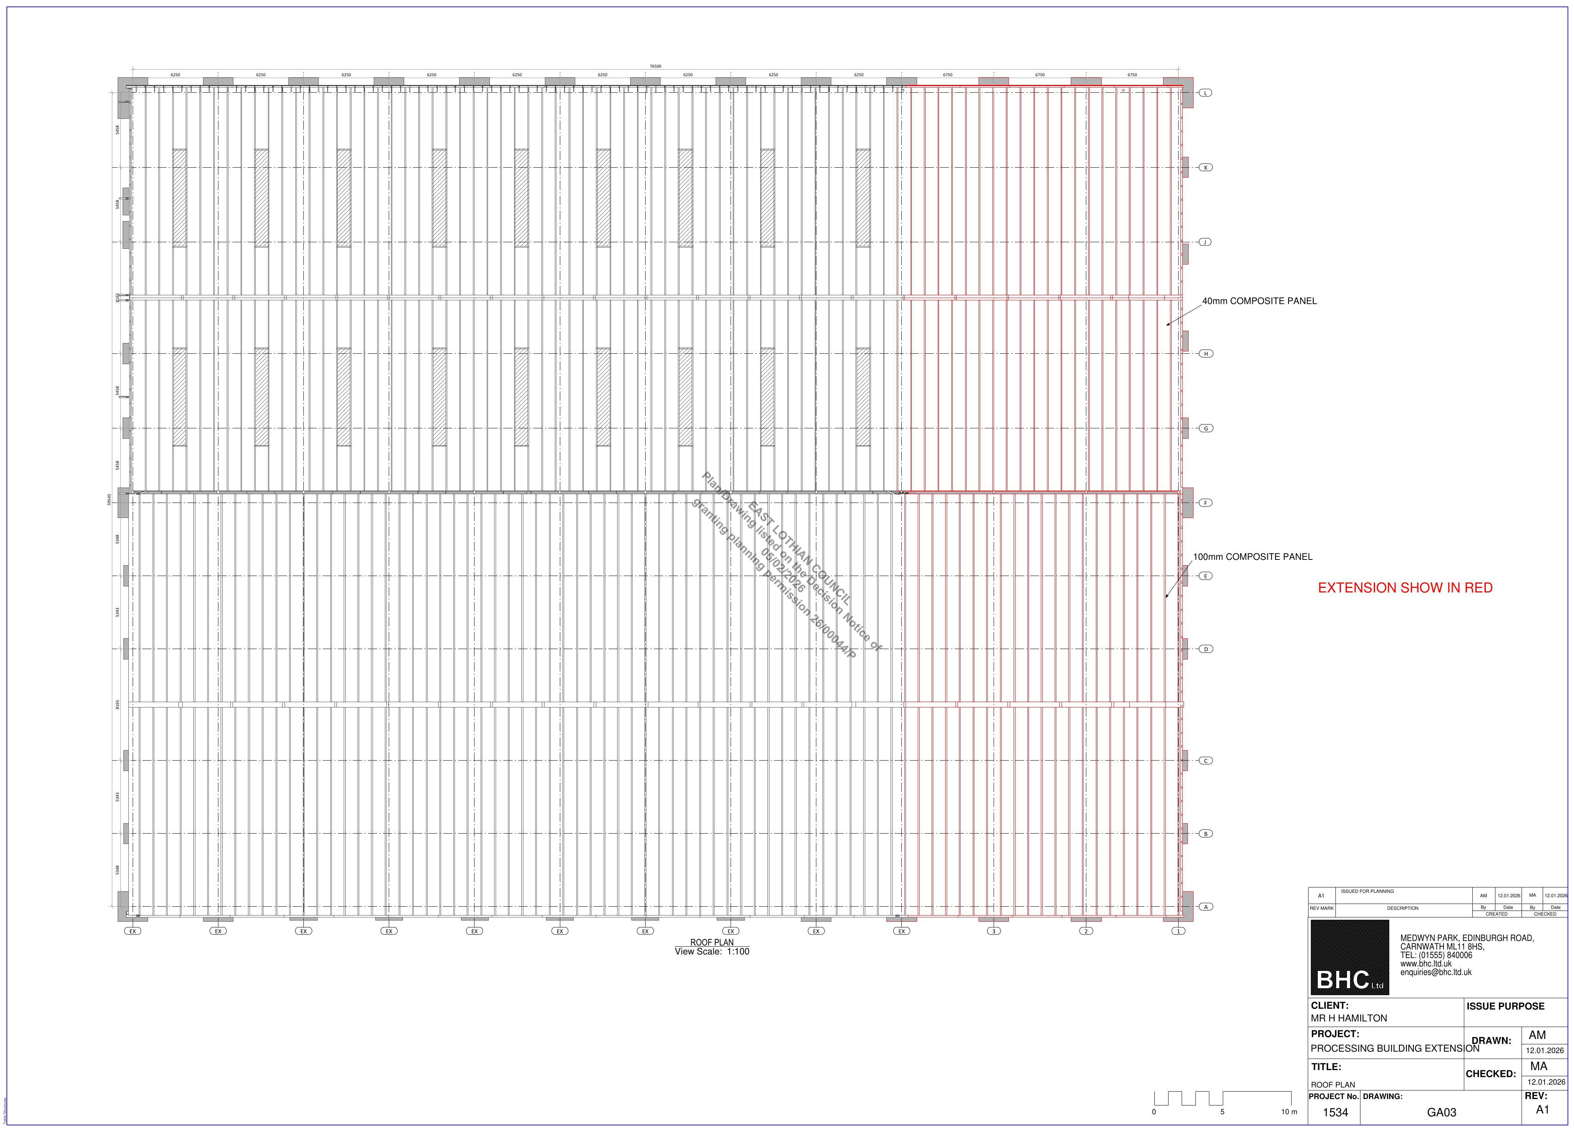Click the address line 'MEDWYN PARK, EDINBURGH ROAD,'
The width and height of the screenshot is (1575, 1132).
pos(1467,938)
